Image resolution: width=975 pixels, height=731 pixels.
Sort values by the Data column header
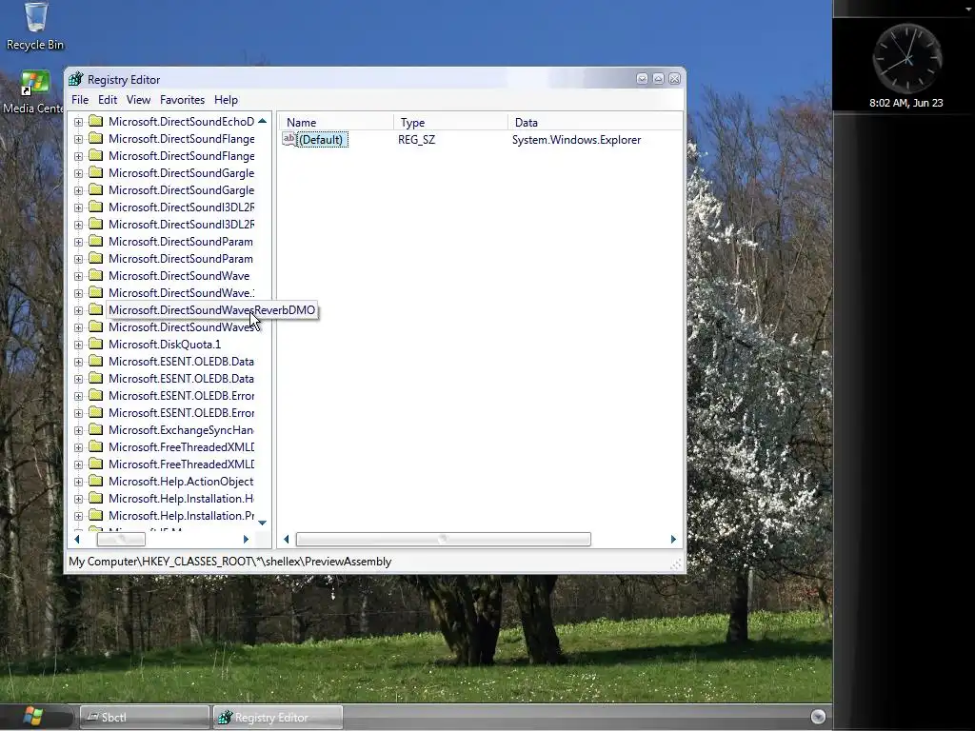click(x=595, y=123)
